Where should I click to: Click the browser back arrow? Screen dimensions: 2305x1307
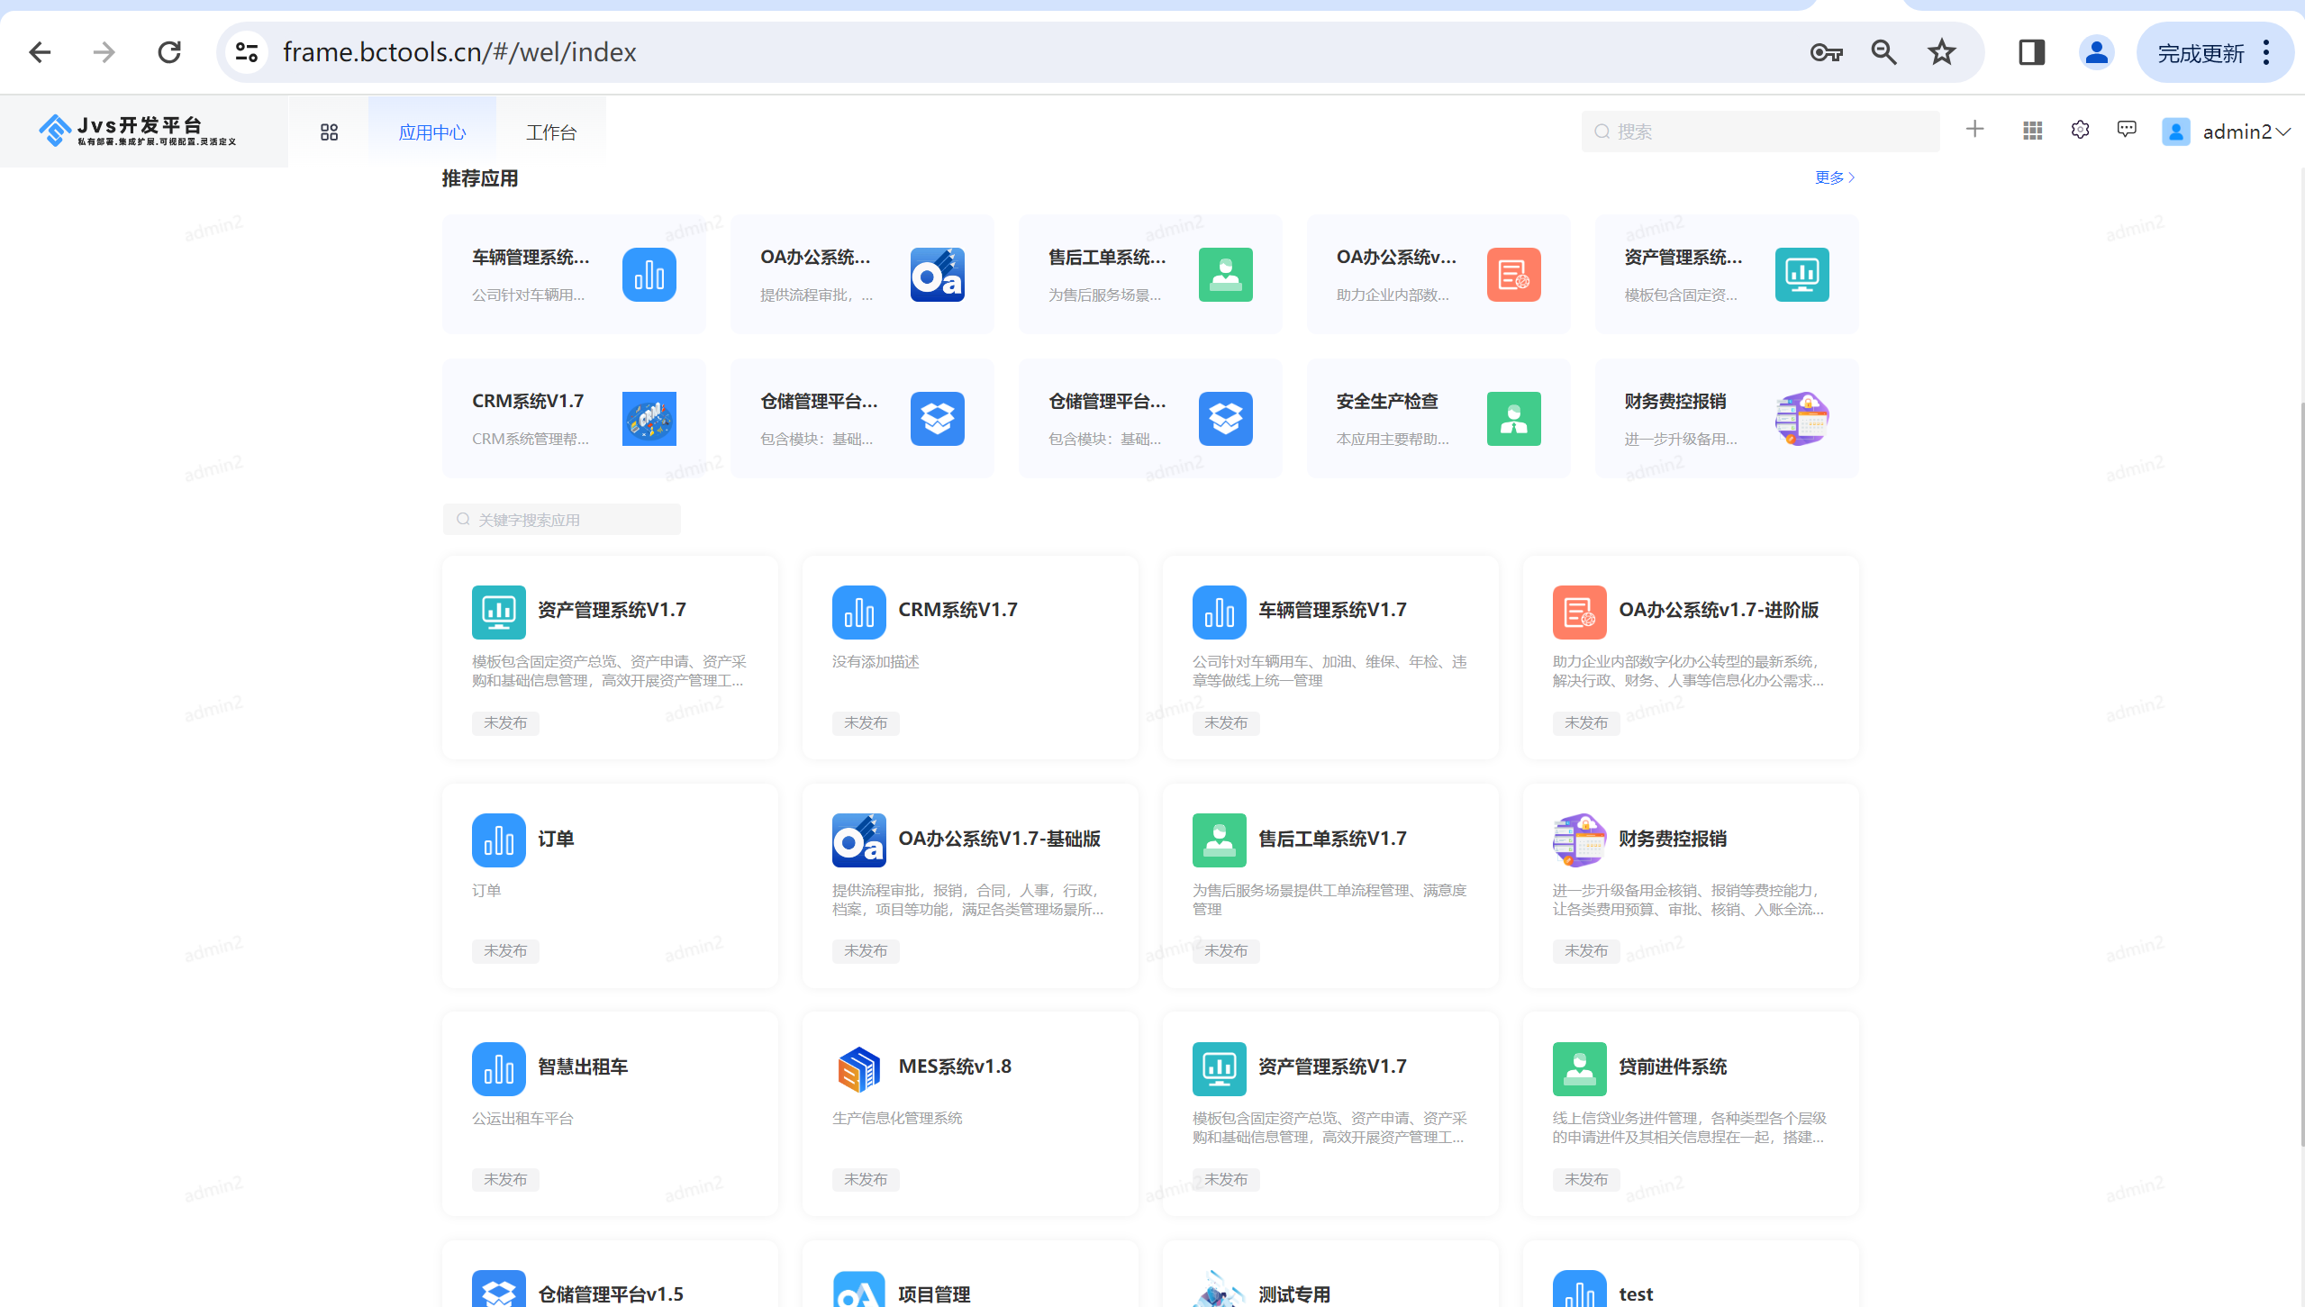(40, 52)
